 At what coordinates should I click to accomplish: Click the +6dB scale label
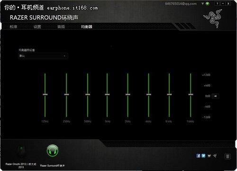[207, 86]
